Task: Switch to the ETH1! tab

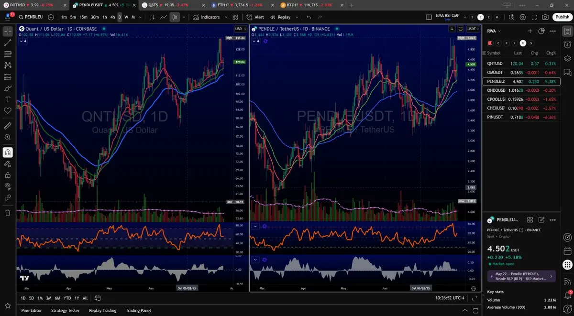Action: point(243,5)
